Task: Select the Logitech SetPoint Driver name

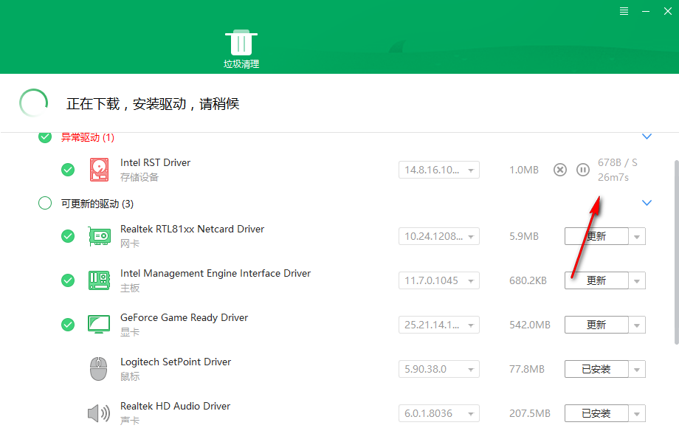Action: tap(176, 362)
